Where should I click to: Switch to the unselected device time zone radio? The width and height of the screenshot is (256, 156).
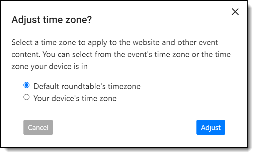(26, 98)
